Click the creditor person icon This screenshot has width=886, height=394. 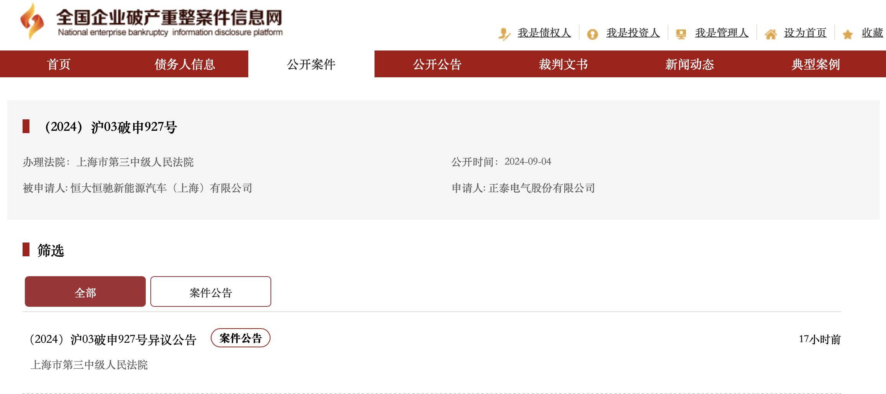pyautogui.click(x=504, y=34)
